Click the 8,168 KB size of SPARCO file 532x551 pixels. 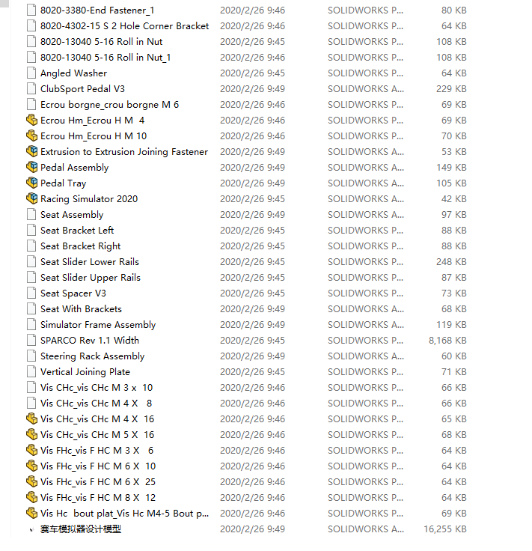(x=447, y=341)
